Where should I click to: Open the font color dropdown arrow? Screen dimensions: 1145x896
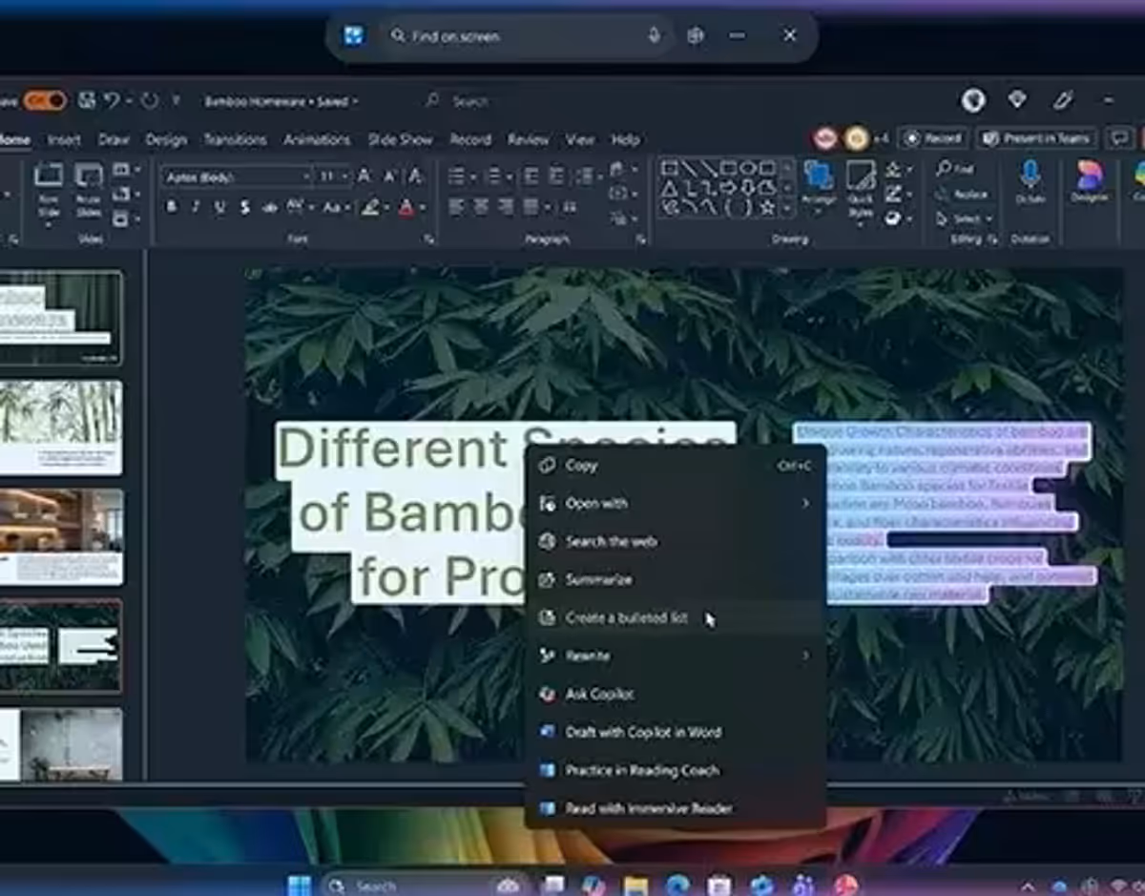tap(422, 207)
